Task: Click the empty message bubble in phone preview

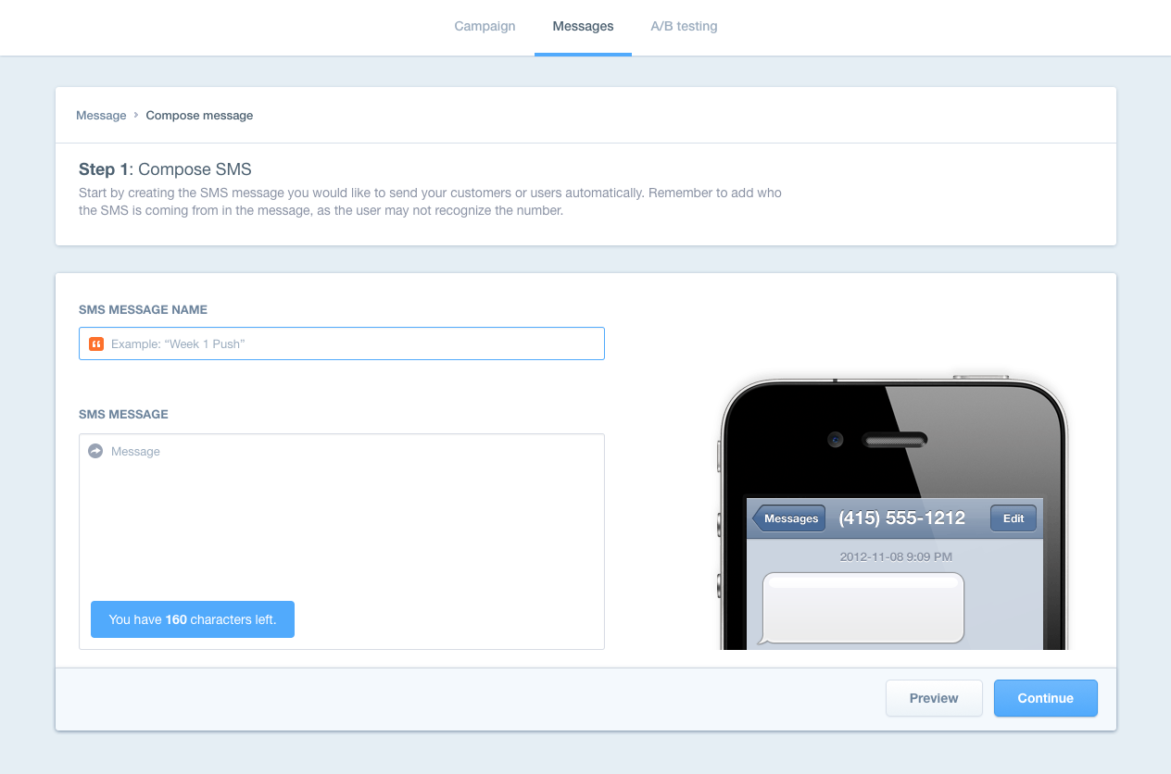Action: [863, 607]
